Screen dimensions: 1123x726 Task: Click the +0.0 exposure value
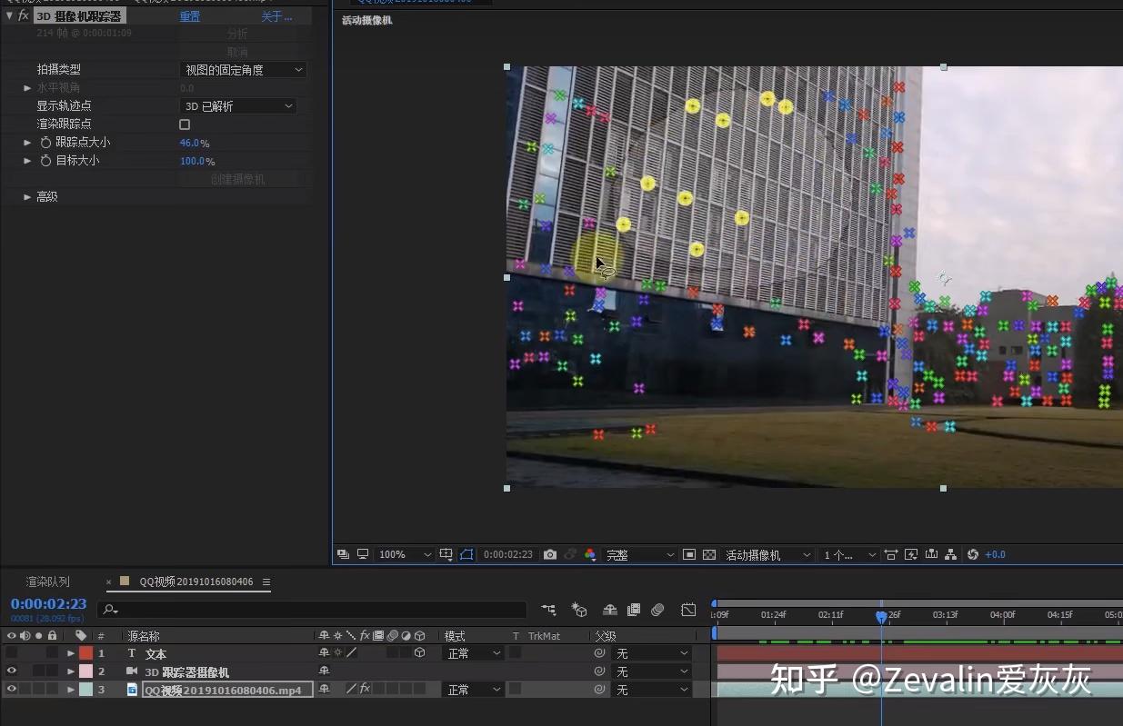pos(995,554)
